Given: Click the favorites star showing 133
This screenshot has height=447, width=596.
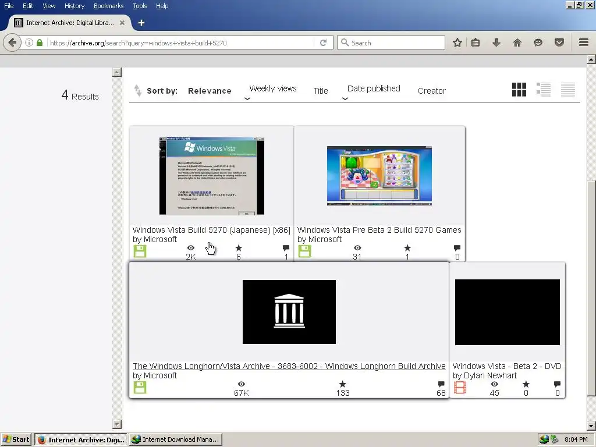Looking at the screenshot, I should click(x=342, y=384).
